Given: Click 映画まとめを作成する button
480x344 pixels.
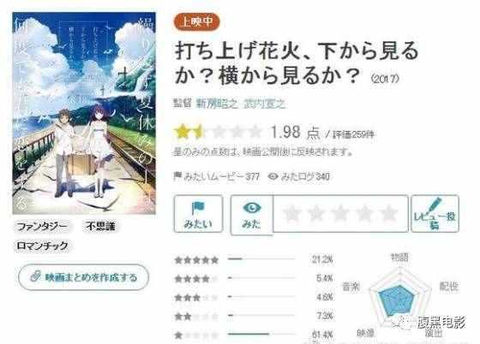Looking at the screenshot, I should (84, 277).
